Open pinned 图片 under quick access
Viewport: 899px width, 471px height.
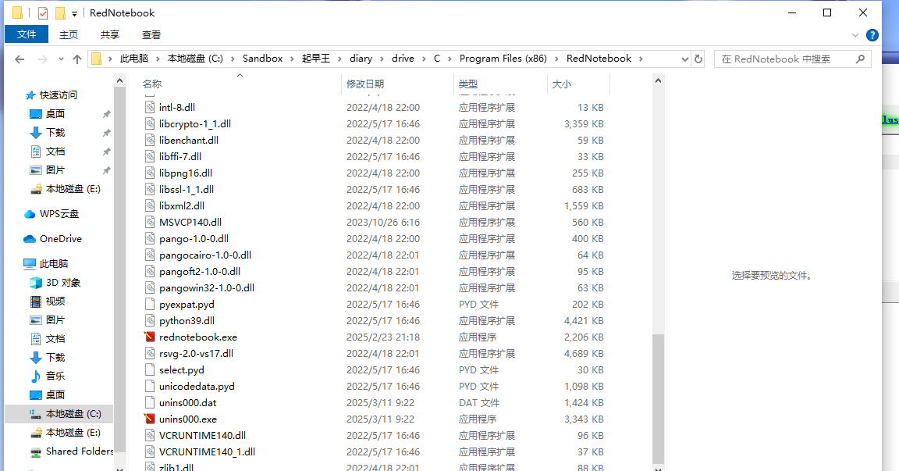[x=55, y=170]
